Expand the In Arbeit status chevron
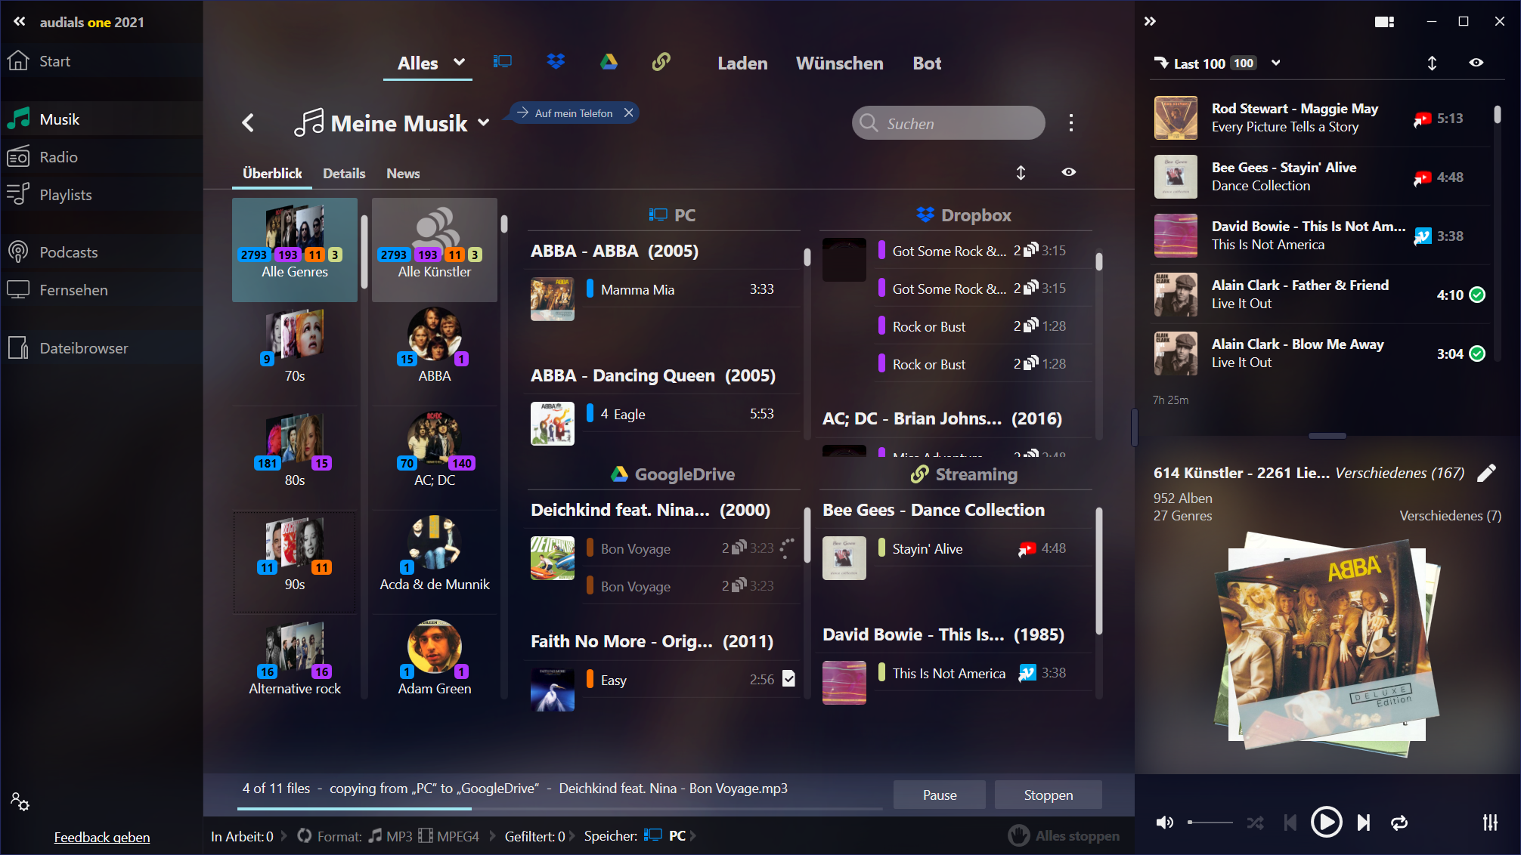 [284, 836]
